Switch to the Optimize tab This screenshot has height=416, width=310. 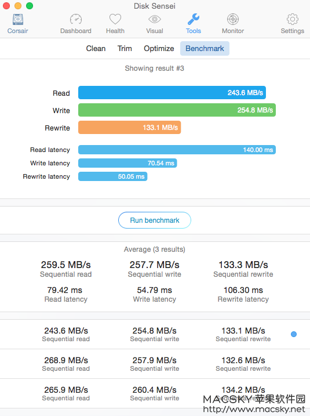click(159, 49)
